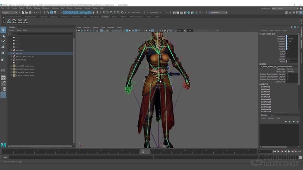The image size is (303, 170).
Task: Expand the Nyra_Geo node
Action: tap(12, 50)
